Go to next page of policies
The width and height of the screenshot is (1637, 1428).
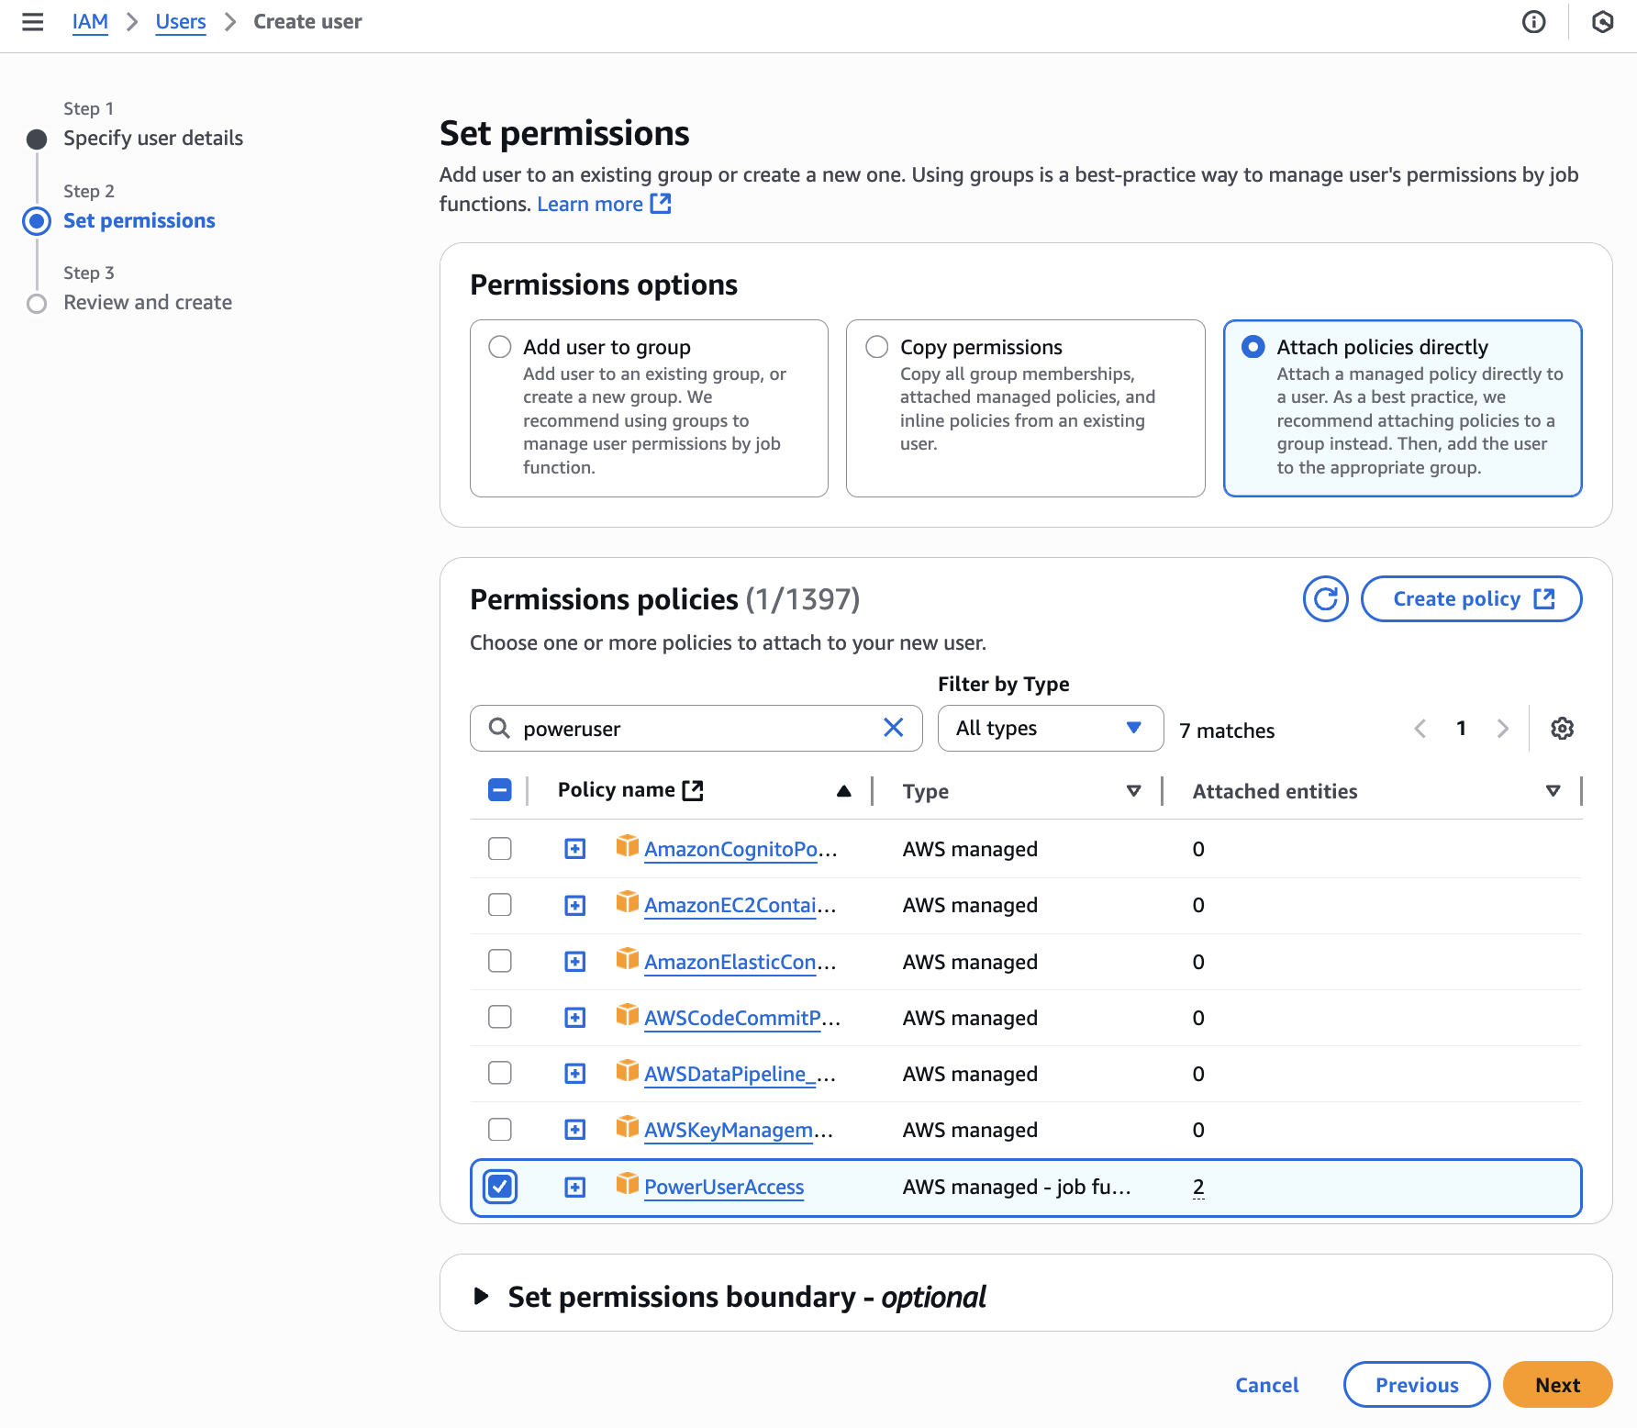point(1502,729)
